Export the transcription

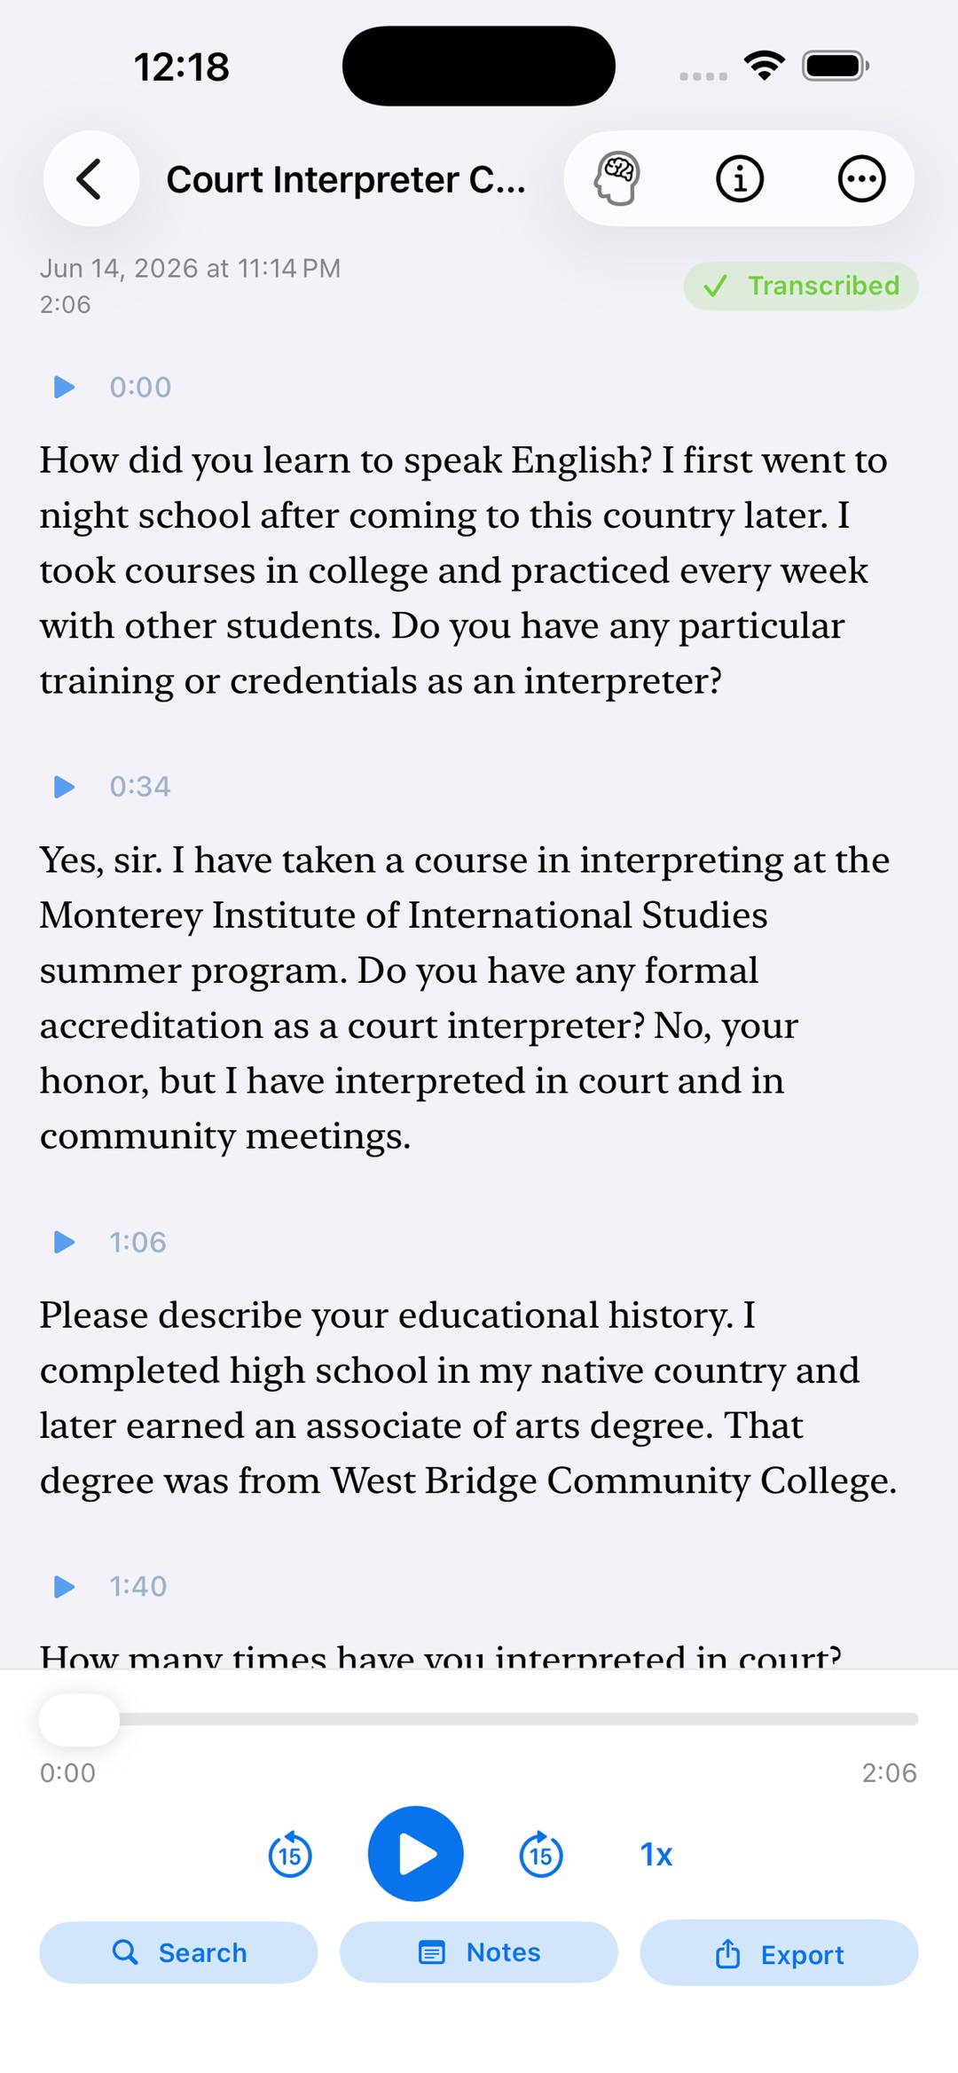[779, 1953]
